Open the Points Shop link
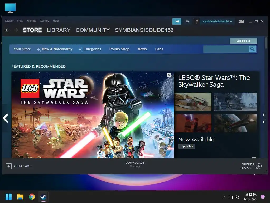The height and width of the screenshot is (203, 270). click(119, 49)
